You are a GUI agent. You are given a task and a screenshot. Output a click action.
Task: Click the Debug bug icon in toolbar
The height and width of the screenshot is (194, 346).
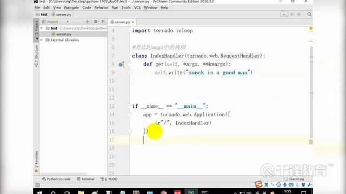pos(299,15)
